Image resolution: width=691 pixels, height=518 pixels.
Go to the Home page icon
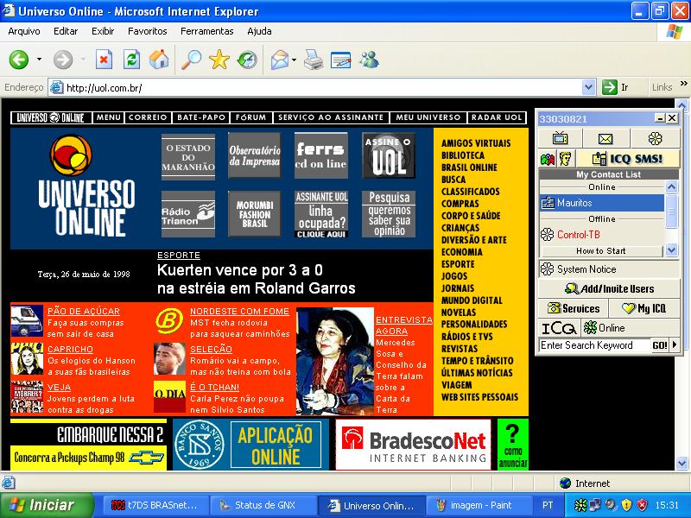point(159,60)
